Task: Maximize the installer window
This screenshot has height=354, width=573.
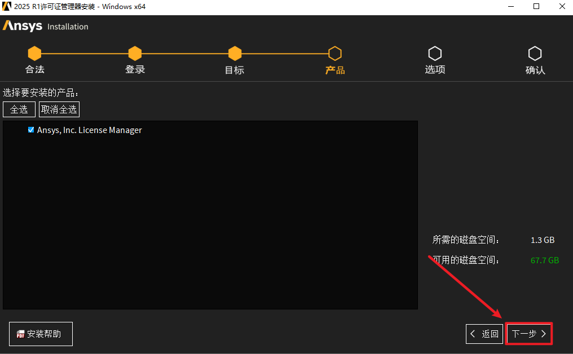Action: [536, 6]
